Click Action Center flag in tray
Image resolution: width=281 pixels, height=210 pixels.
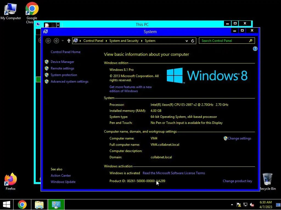pos(239,205)
